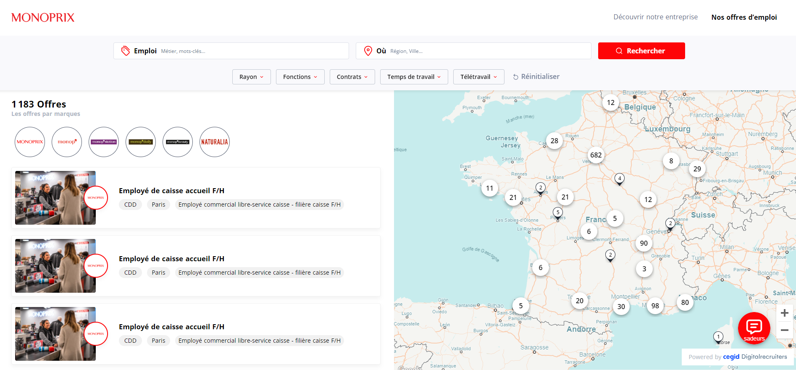Click the Monoprix logo in header

pyautogui.click(x=43, y=18)
